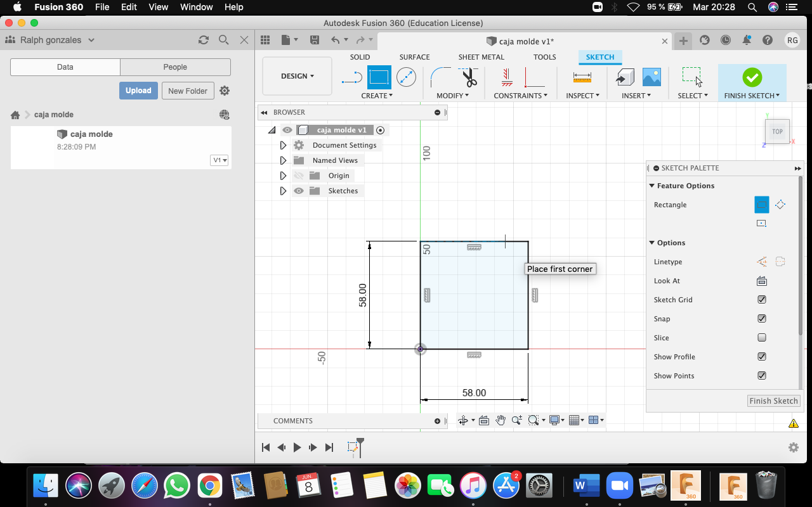
Task: Click the Upload button
Action: click(138, 91)
